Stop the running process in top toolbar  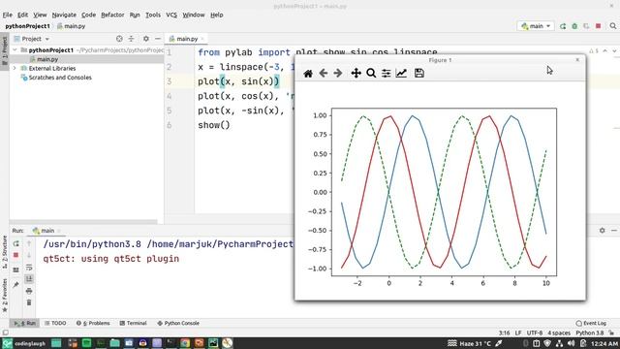click(599, 26)
